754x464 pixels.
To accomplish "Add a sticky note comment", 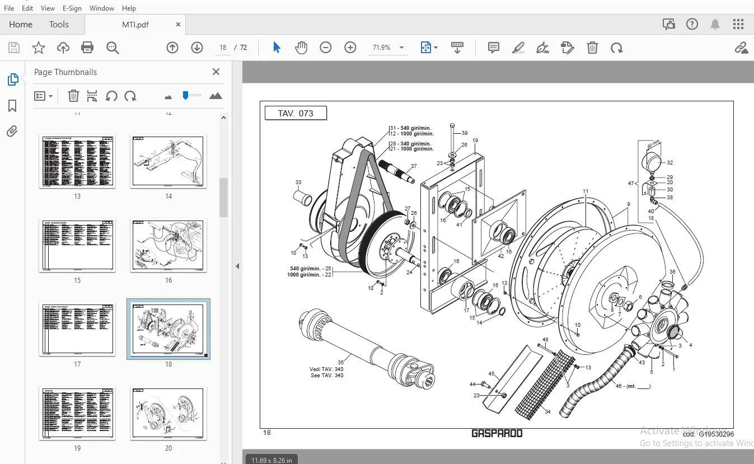I will tap(494, 48).
